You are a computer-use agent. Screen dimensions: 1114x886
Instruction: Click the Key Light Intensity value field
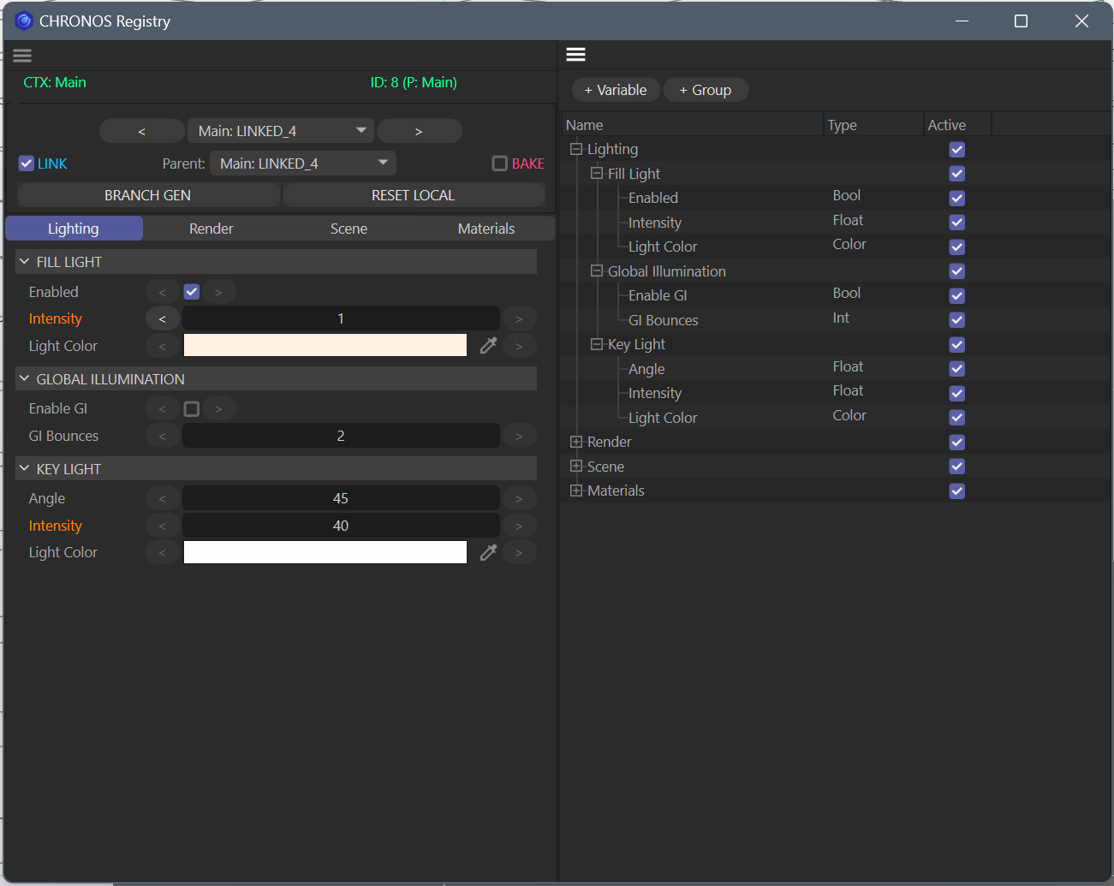(341, 526)
